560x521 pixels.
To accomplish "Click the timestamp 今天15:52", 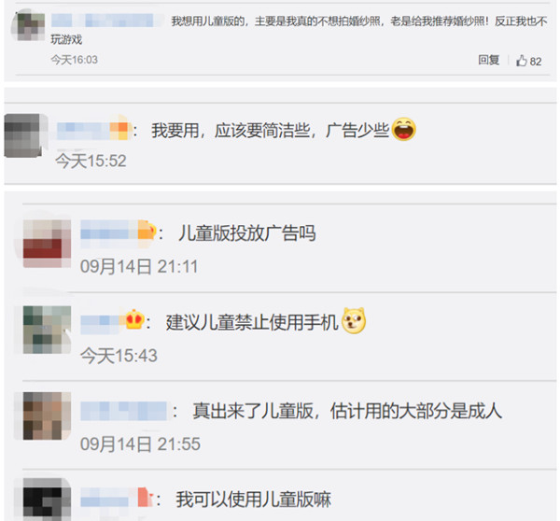I will (x=91, y=161).
